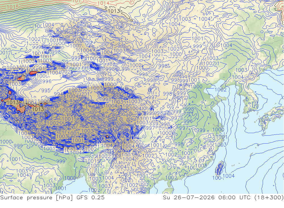Click the 994 pressure contour label
284x208 pixels.
coord(59,94)
